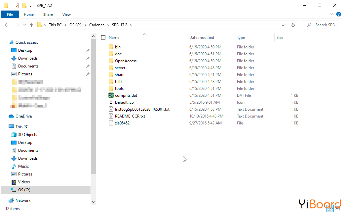Select Quick access in navigation pane
Screen dimensions: 343x213
coord(23,42)
